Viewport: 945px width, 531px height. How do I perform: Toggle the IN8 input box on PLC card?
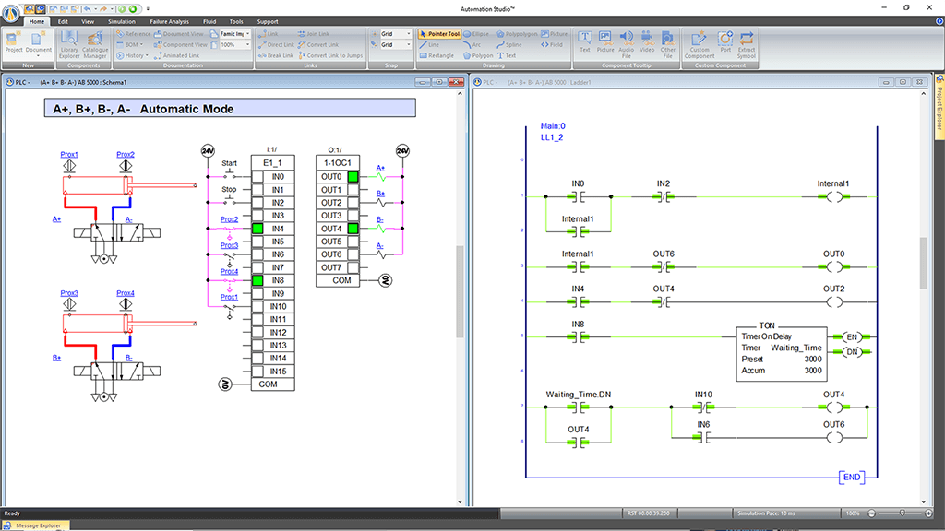[258, 280]
